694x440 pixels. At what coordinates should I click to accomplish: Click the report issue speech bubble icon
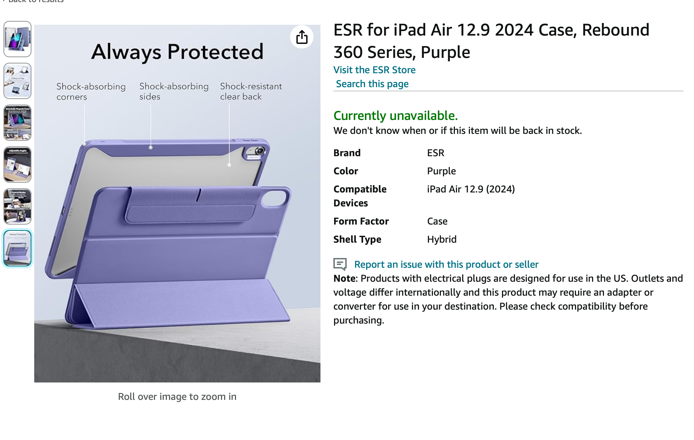tap(340, 264)
